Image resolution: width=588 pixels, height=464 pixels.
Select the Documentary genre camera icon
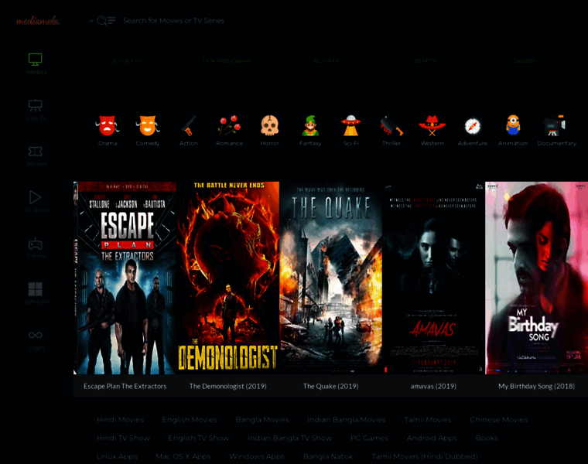[x=555, y=125]
